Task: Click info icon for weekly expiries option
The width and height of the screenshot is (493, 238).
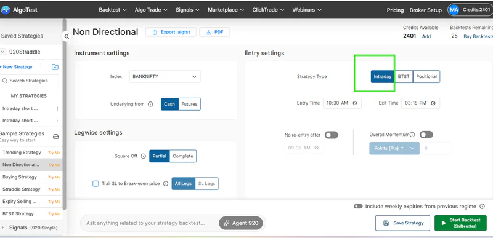Action: [482, 207]
